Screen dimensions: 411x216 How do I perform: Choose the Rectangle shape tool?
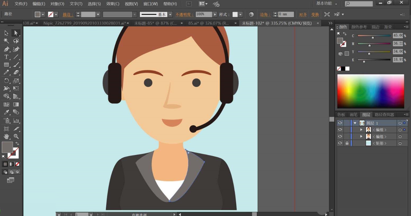[x=6, y=65]
